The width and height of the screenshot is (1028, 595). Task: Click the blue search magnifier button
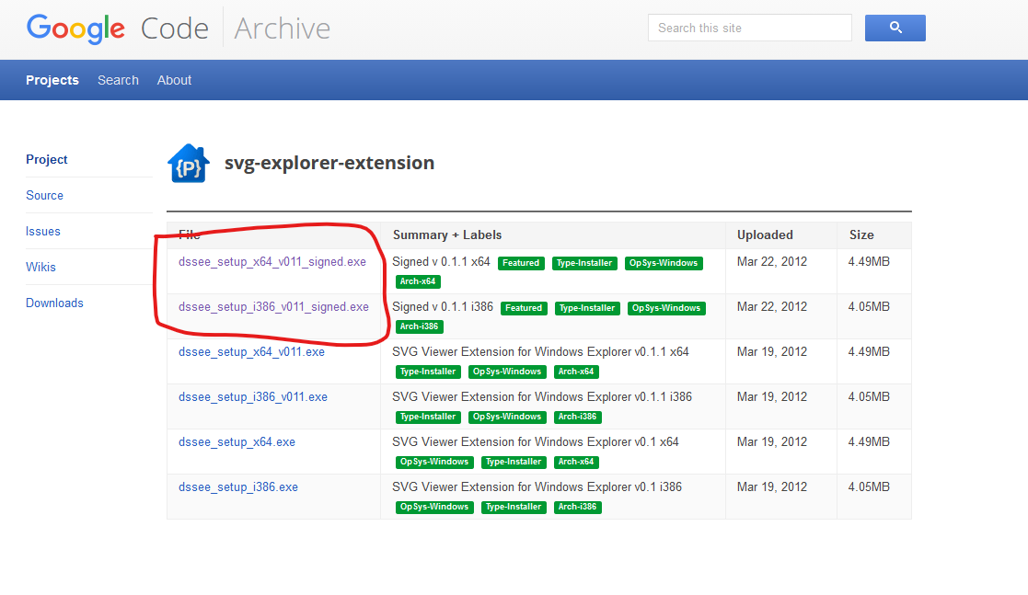pos(895,28)
